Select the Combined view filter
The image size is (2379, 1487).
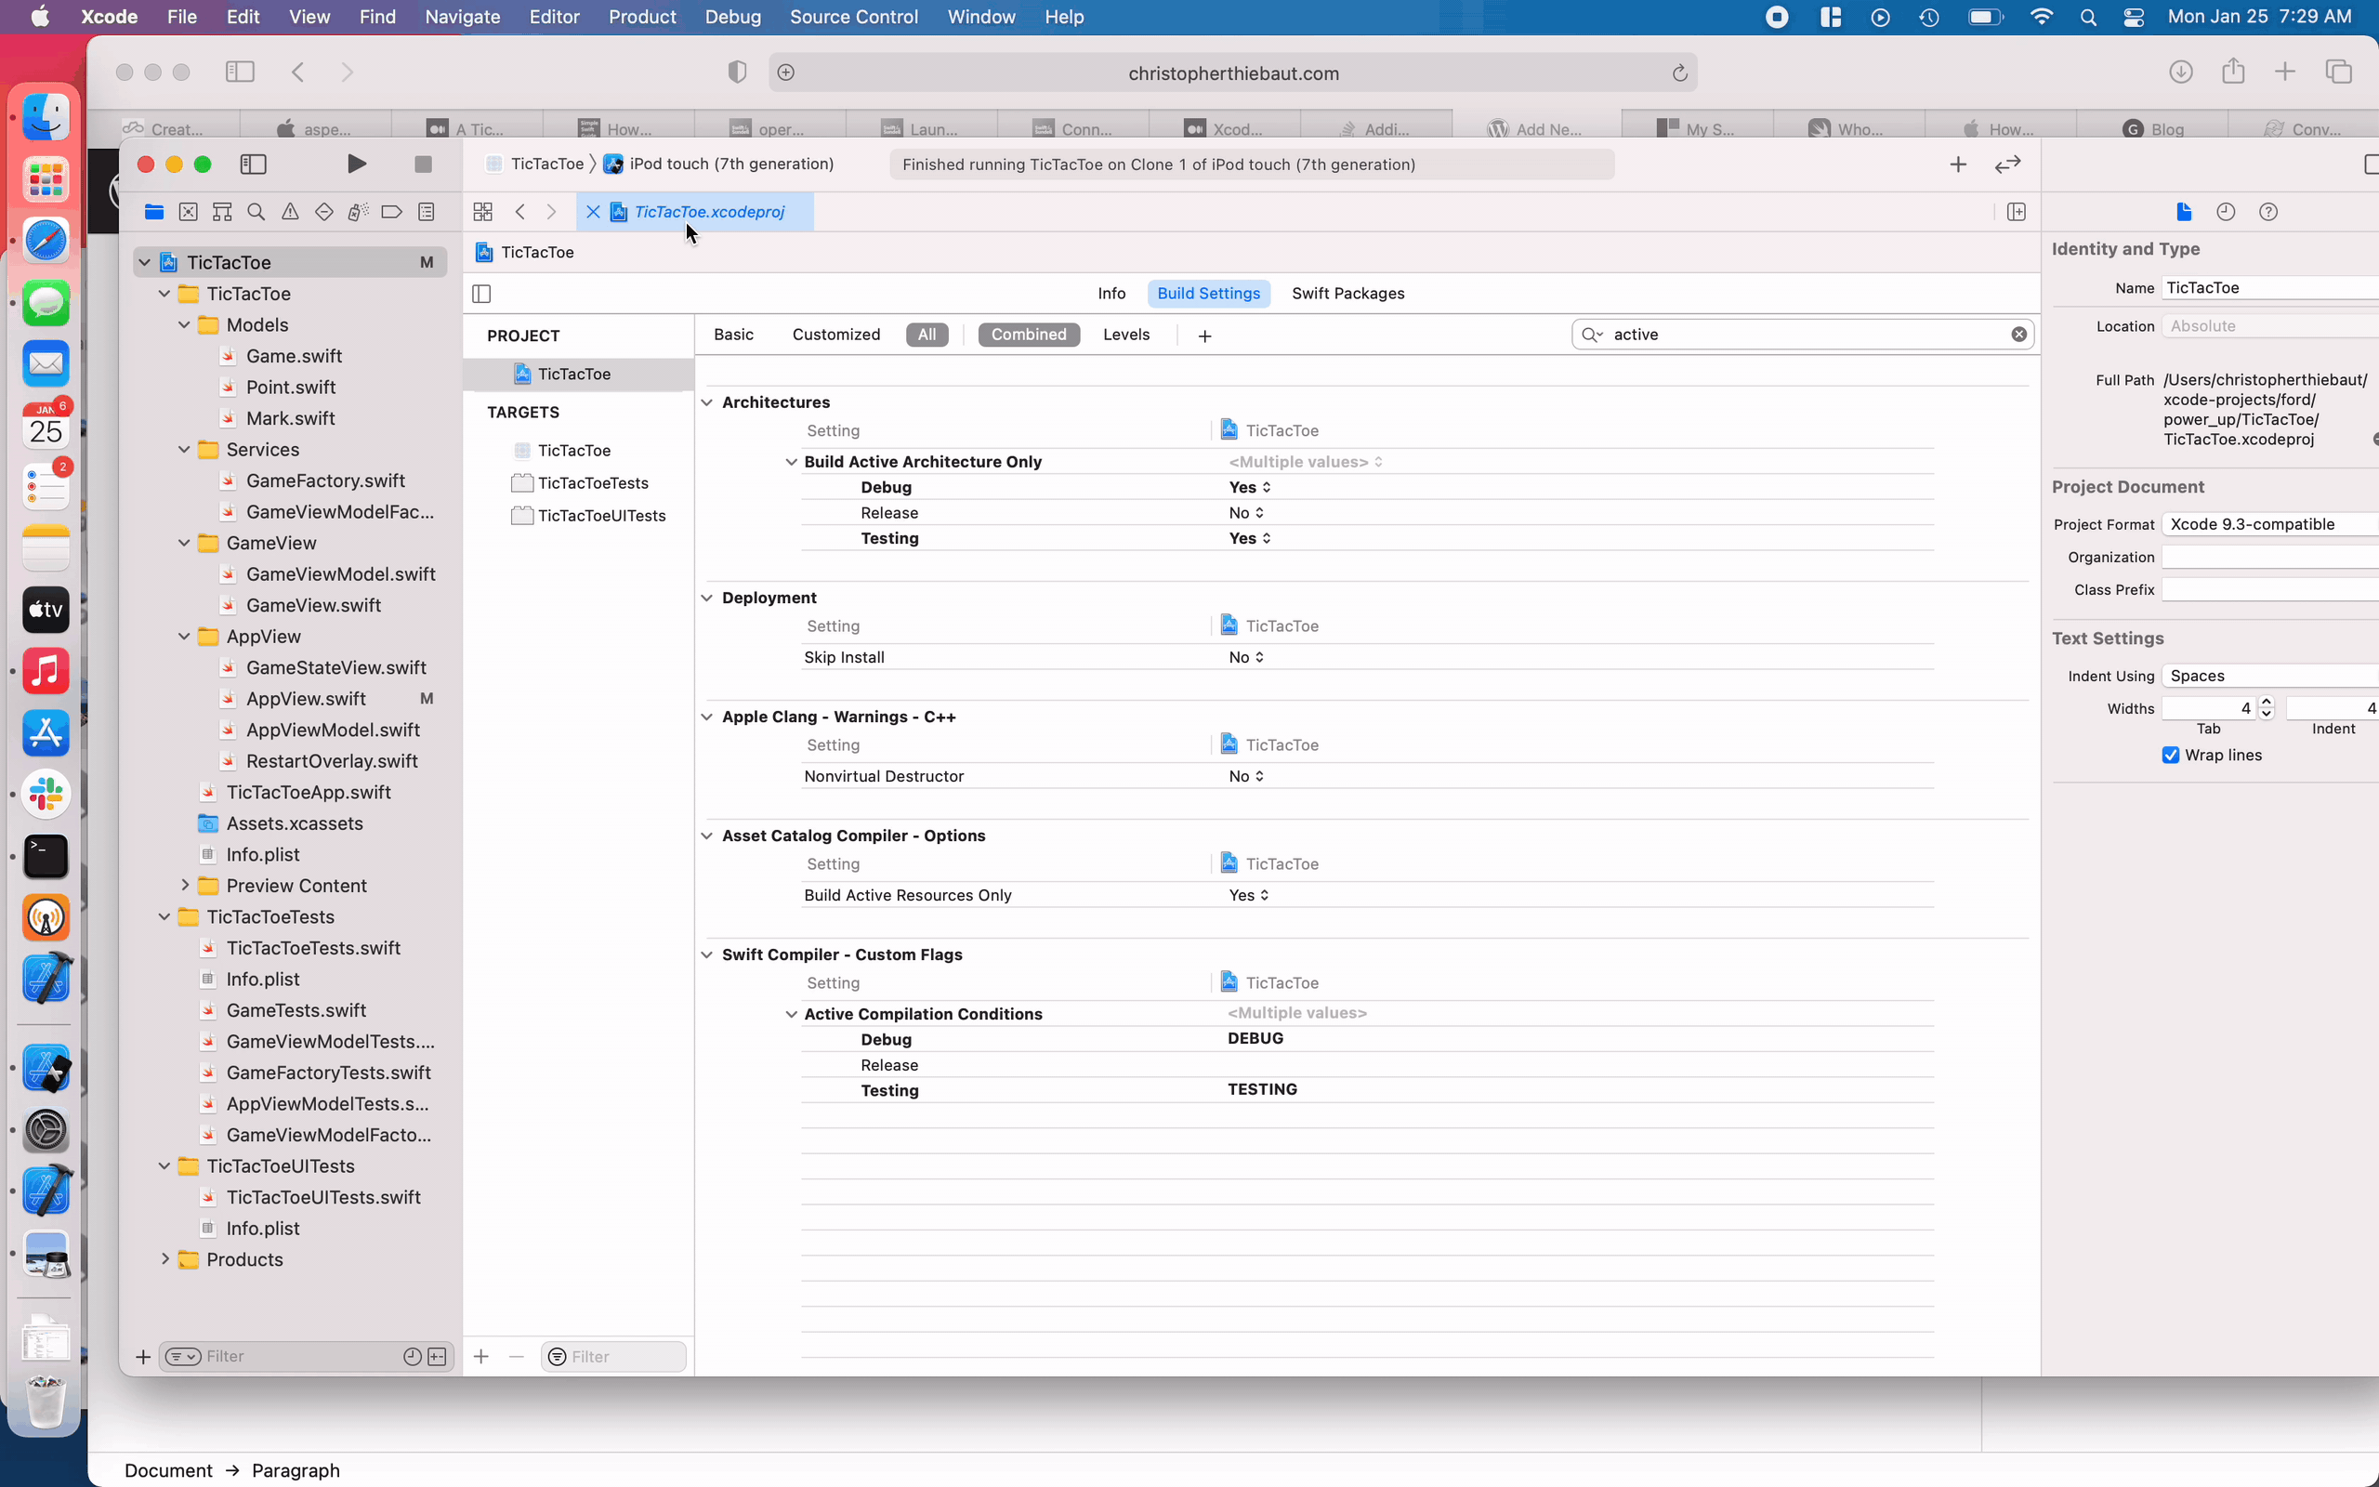pos(1029,335)
